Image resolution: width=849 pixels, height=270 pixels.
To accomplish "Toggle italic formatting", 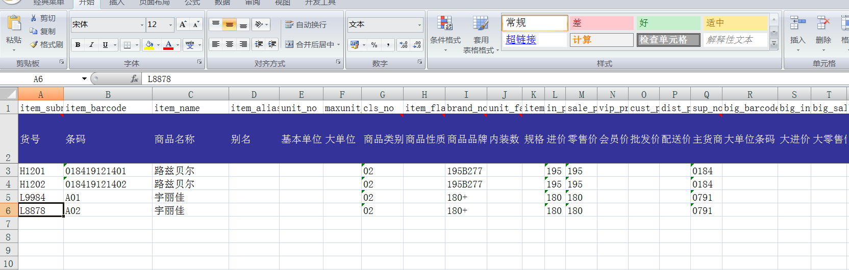I will (x=91, y=45).
